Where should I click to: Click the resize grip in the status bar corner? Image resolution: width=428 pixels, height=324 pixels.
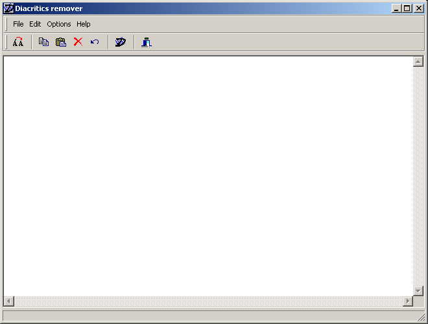point(422,317)
